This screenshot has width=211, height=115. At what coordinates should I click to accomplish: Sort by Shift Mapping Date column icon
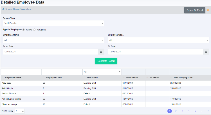171,78
